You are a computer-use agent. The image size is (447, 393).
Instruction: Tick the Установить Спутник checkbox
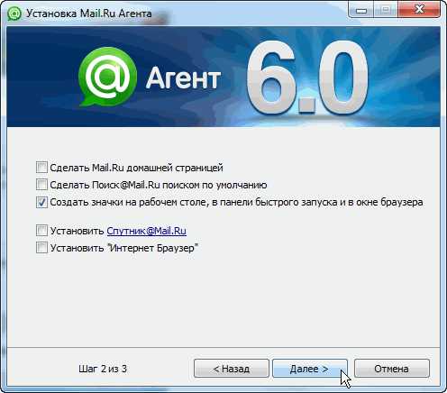click(41, 231)
